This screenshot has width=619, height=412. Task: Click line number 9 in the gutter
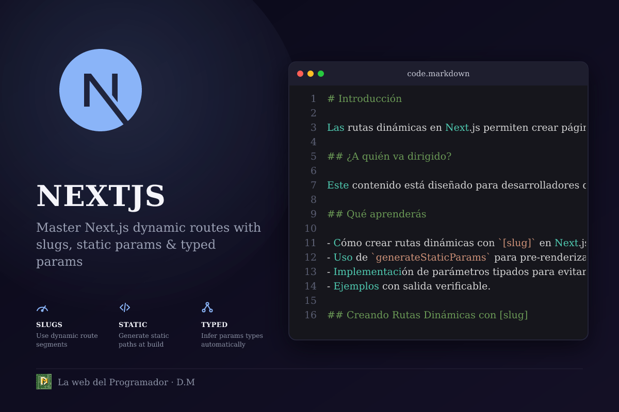(x=313, y=214)
